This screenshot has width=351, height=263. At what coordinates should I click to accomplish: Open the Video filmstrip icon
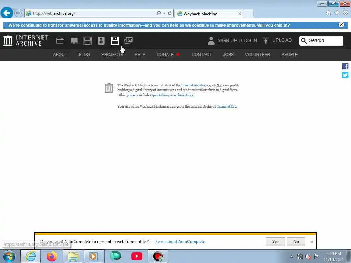click(x=87, y=41)
